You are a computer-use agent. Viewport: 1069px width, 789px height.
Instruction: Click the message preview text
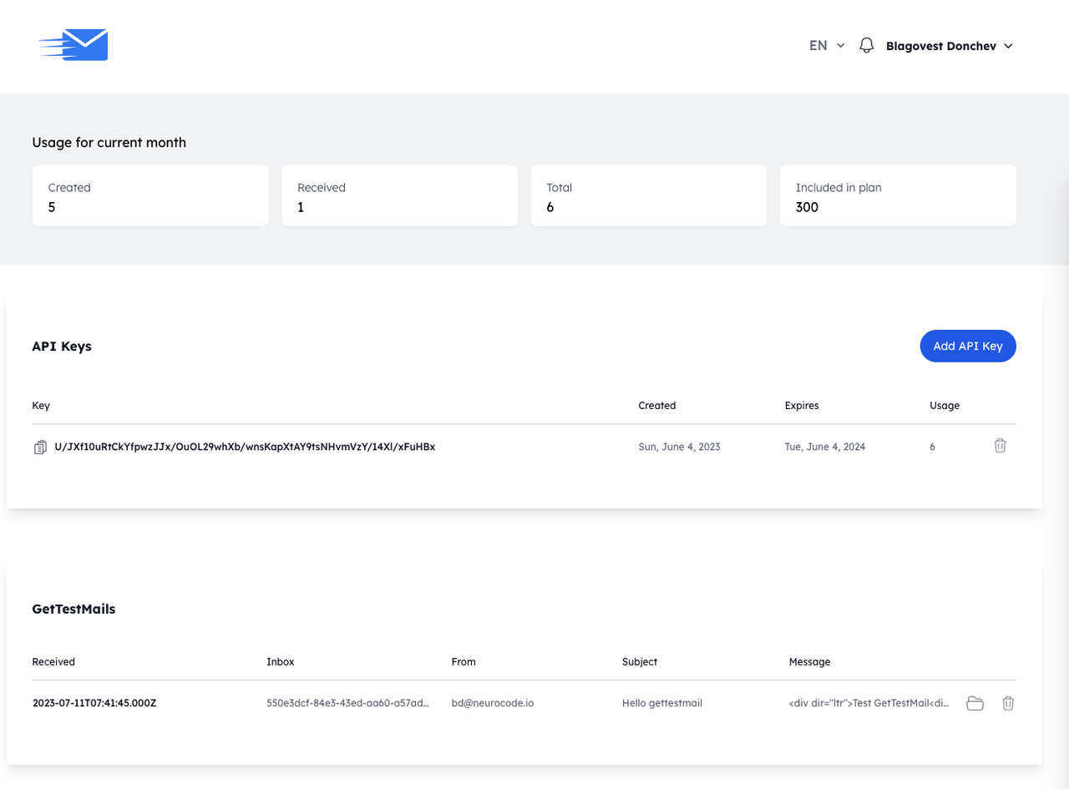click(x=869, y=703)
